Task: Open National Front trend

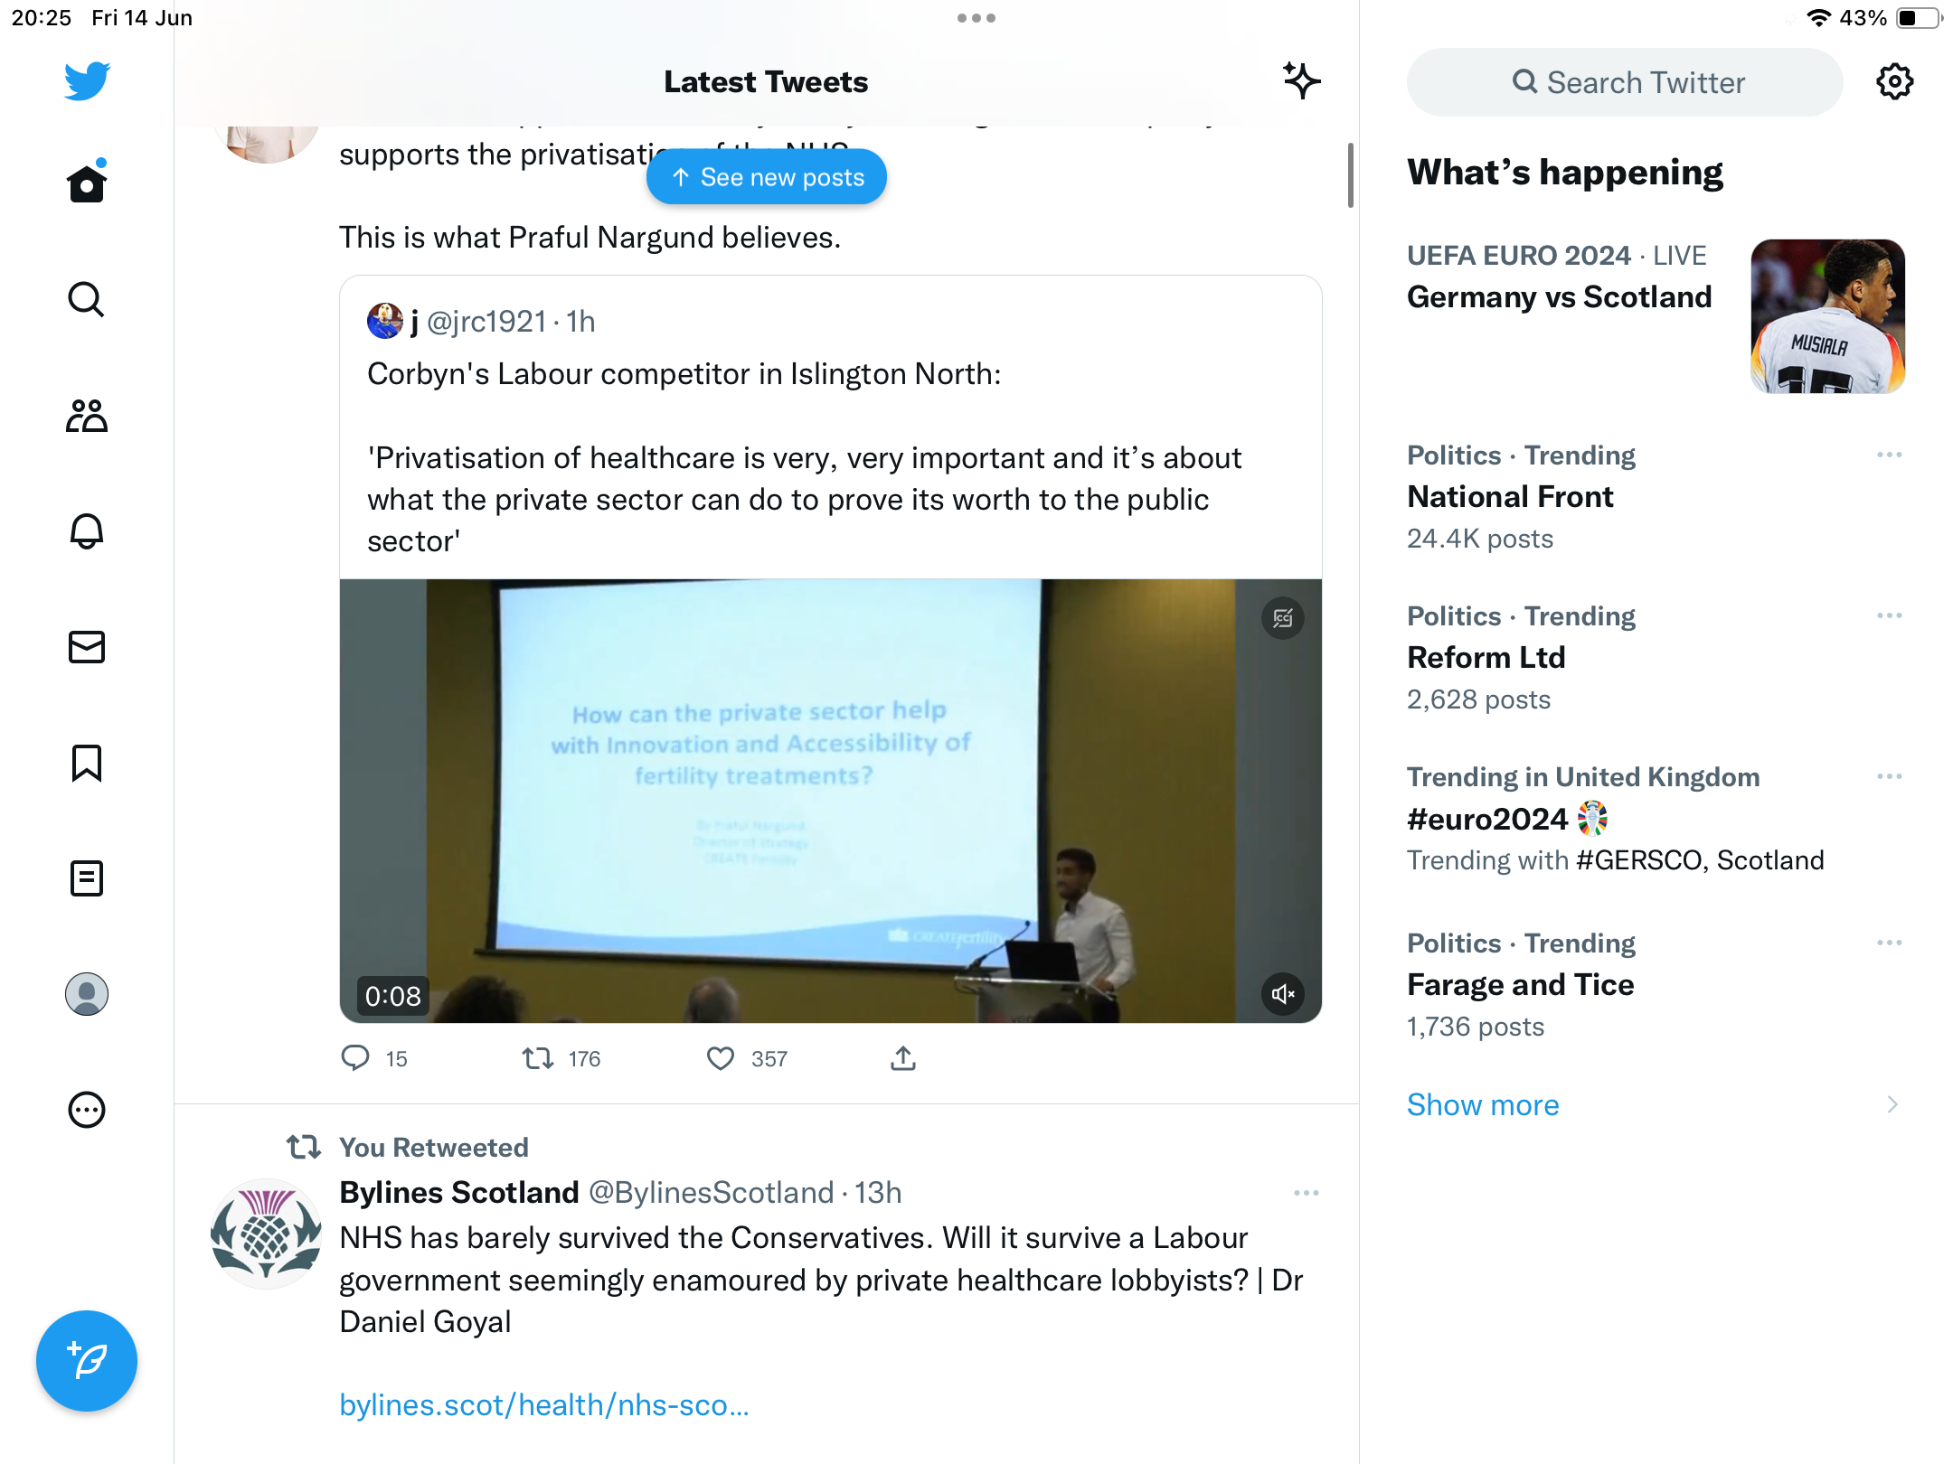Action: pos(1510,497)
